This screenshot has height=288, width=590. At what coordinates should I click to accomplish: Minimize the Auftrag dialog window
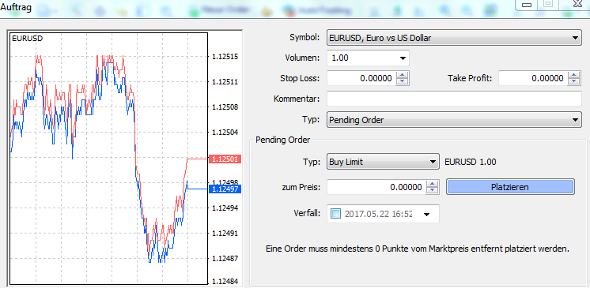[x=528, y=5]
